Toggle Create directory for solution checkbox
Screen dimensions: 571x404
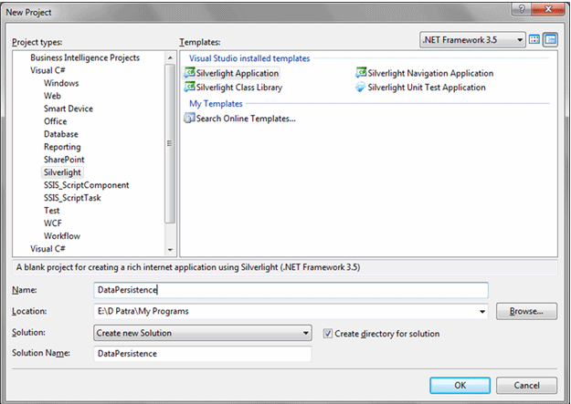pyautogui.click(x=328, y=334)
